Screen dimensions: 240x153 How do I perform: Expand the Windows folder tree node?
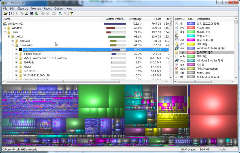5,28
